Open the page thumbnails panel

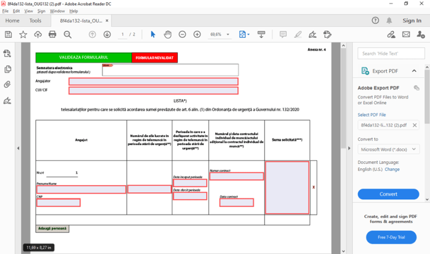[x=7, y=69]
